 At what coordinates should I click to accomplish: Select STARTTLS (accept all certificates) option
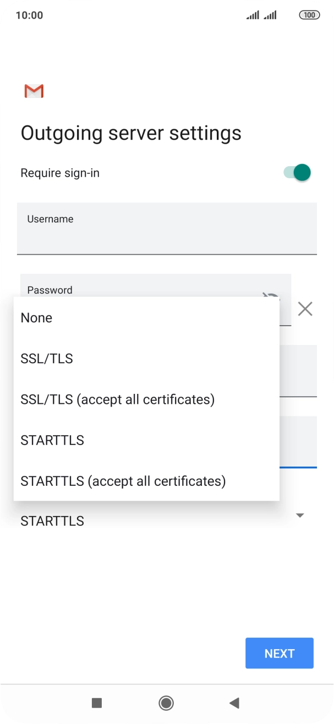pos(123,481)
